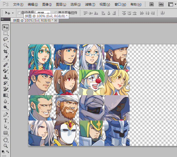Swap foreground and background colors
Image resolution: width=177 pixels, height=157 pixels.
point(8,152)
